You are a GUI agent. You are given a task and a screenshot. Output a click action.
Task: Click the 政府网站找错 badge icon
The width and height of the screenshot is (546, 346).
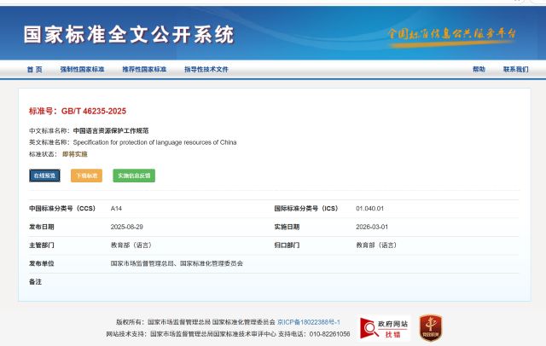(x=384, y=327)
